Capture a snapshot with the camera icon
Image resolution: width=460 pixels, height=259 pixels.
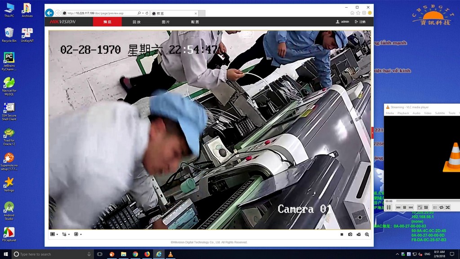point(350,234)
